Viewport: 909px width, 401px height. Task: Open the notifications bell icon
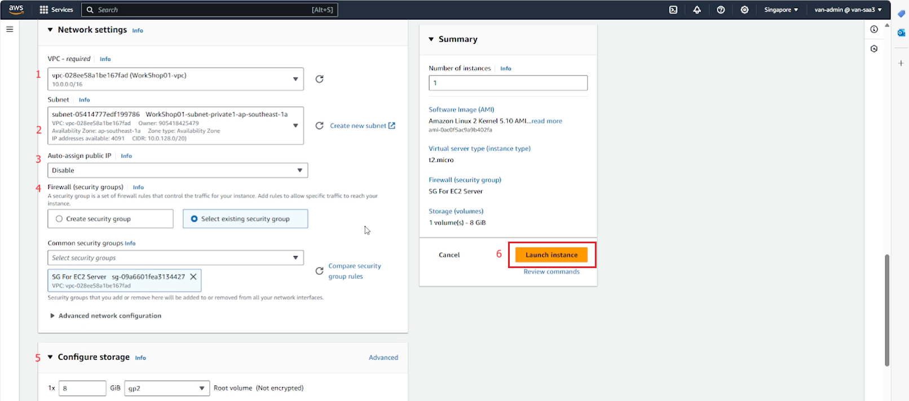(697, 10)
